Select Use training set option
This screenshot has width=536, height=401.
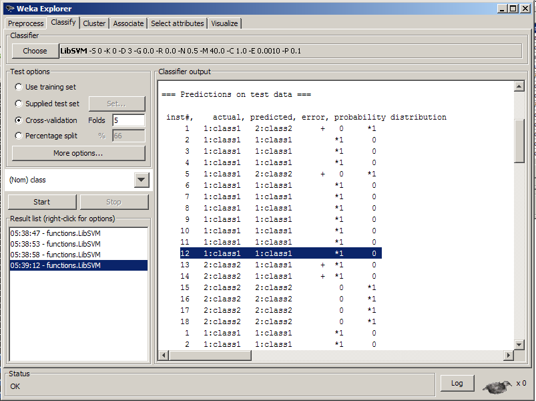pos(19,87)
